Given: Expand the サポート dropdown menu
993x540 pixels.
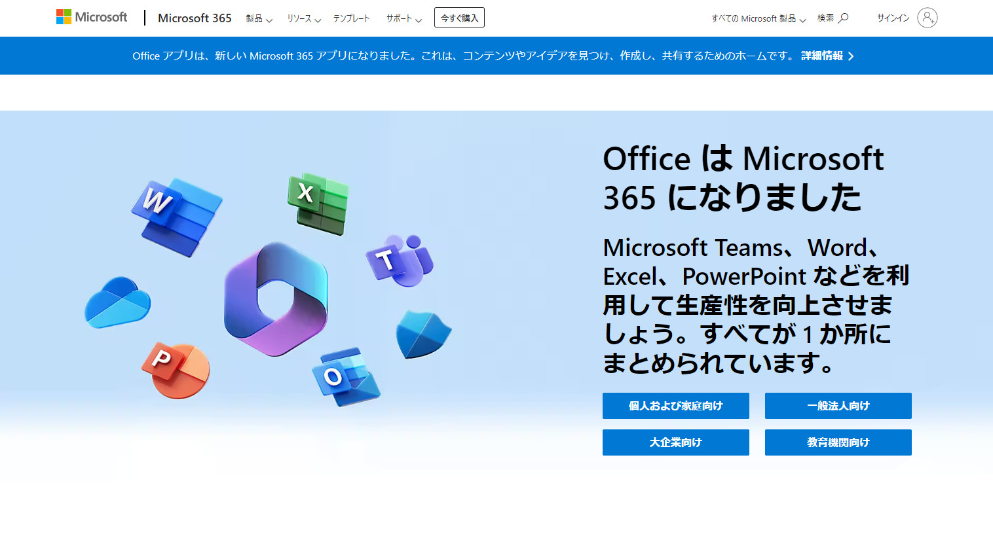Looking at the screenshot, I should coord(403,18).
